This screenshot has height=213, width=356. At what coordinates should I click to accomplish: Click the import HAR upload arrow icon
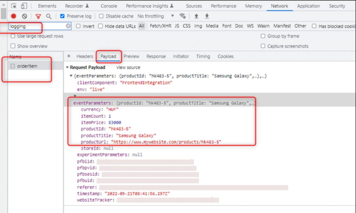(x=196, y=16)
